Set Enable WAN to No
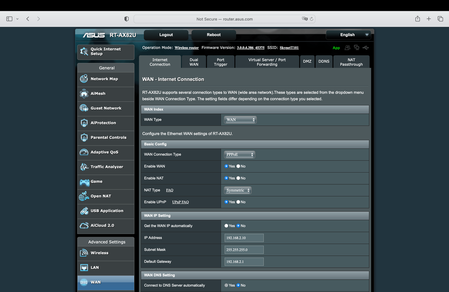The image size is (449, 292). (238, 166)
